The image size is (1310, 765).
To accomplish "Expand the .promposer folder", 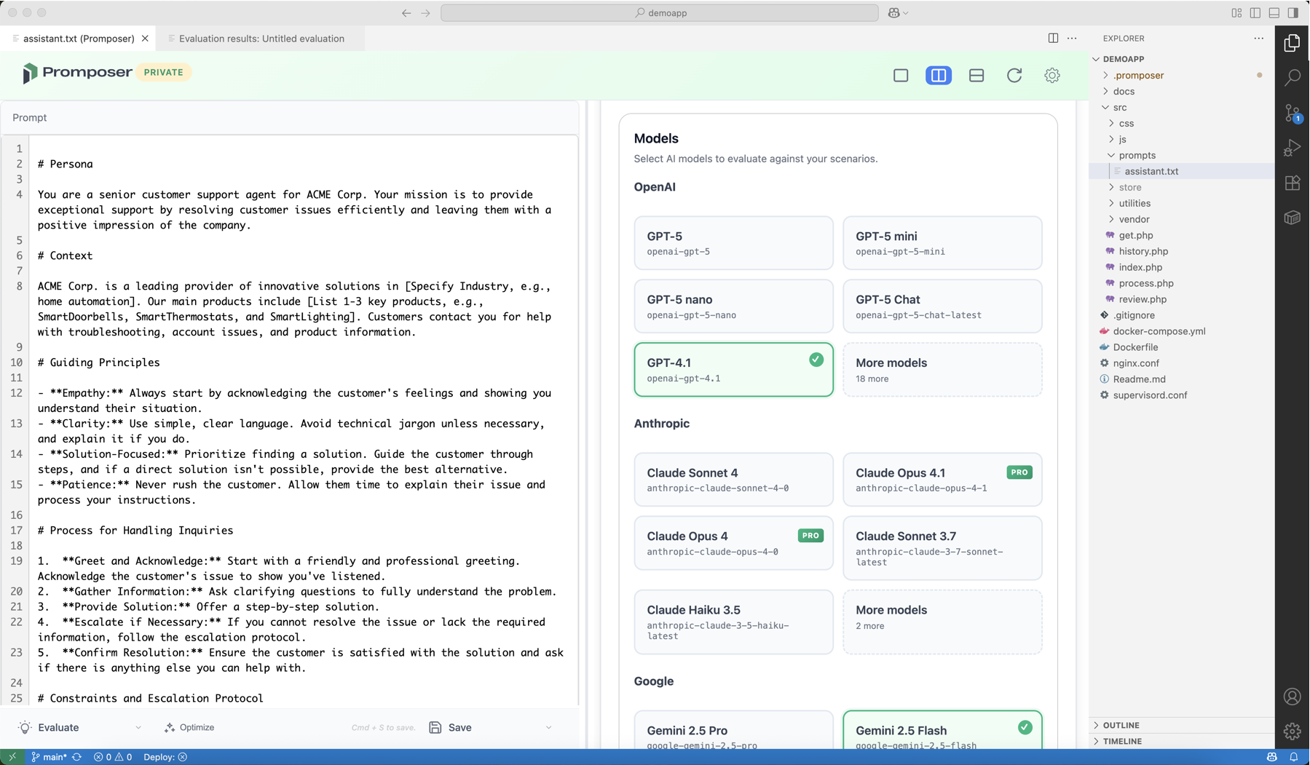I will [1138, 75].
